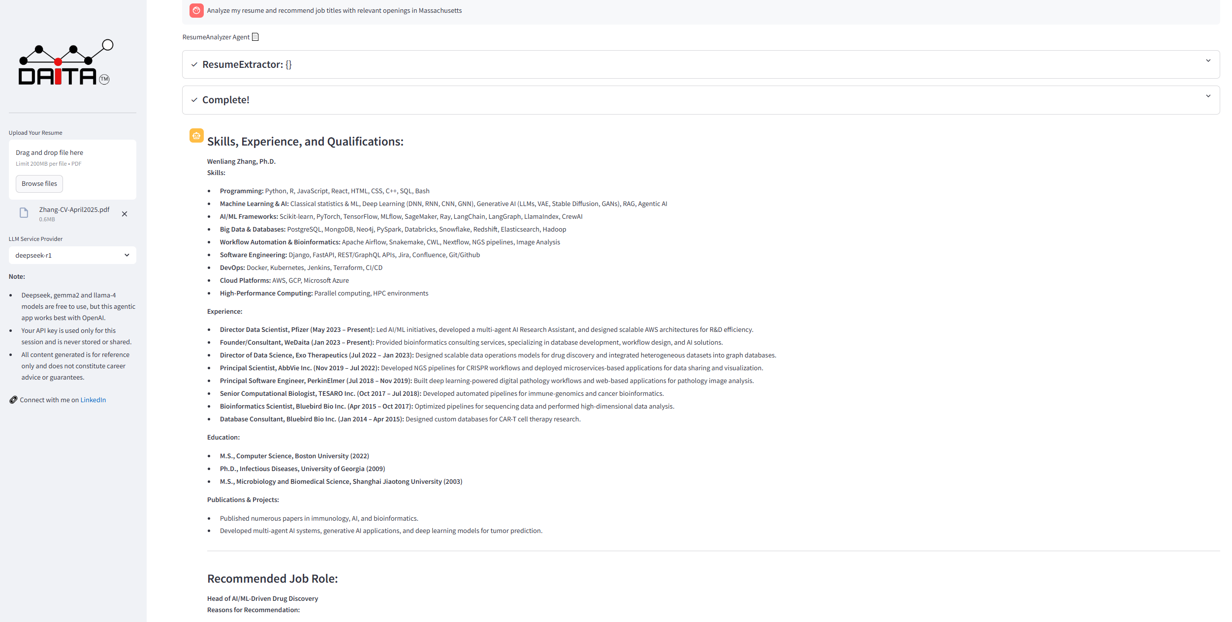Open the LLM Service Provider dropdown arrow
1232x622 pixels.
tap(126, 255)
